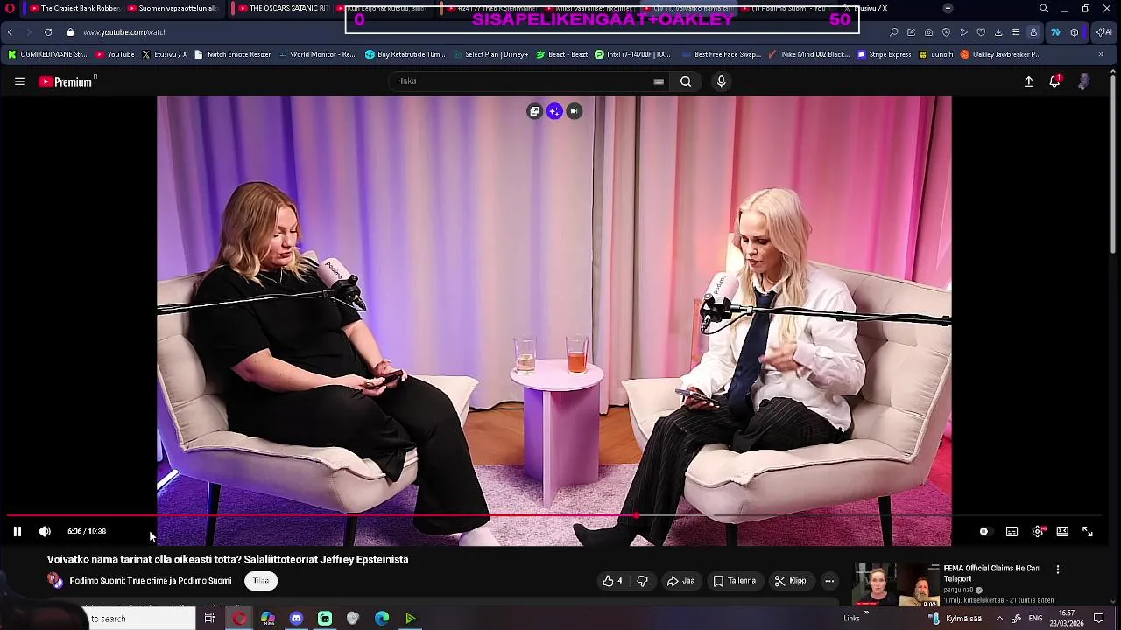Open Microsoft Edge from the taskbar
The image size is (1121, 630).
tap(382, 619)
